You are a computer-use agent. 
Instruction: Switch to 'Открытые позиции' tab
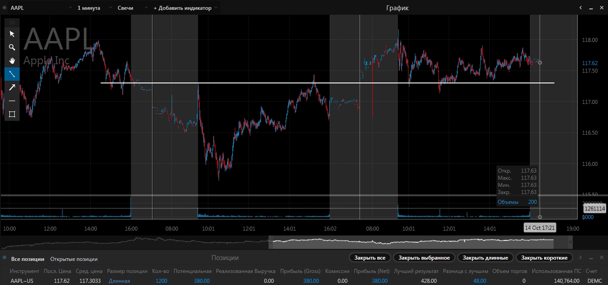(x=74, y=259)
